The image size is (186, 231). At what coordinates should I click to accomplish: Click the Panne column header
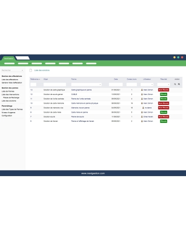click(74, 79)
